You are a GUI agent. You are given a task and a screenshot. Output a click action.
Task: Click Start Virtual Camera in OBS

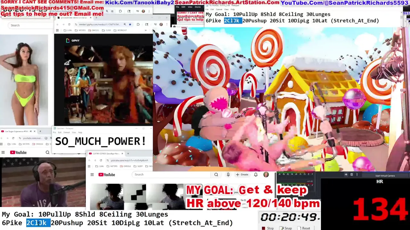pos(385,176)
